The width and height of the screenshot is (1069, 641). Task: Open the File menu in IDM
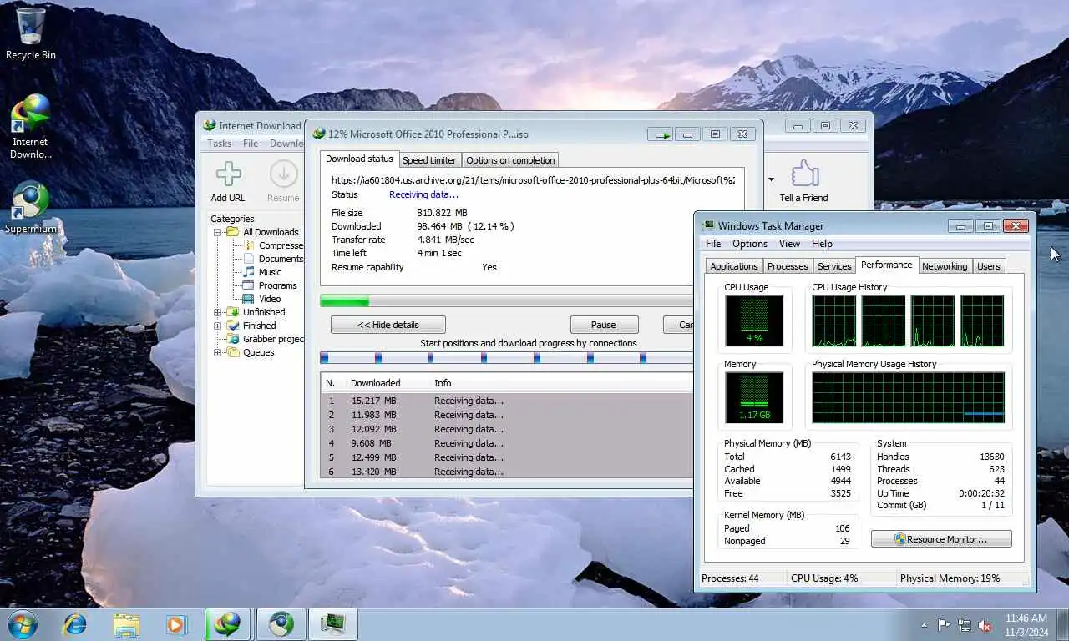(x=251, y=144)
